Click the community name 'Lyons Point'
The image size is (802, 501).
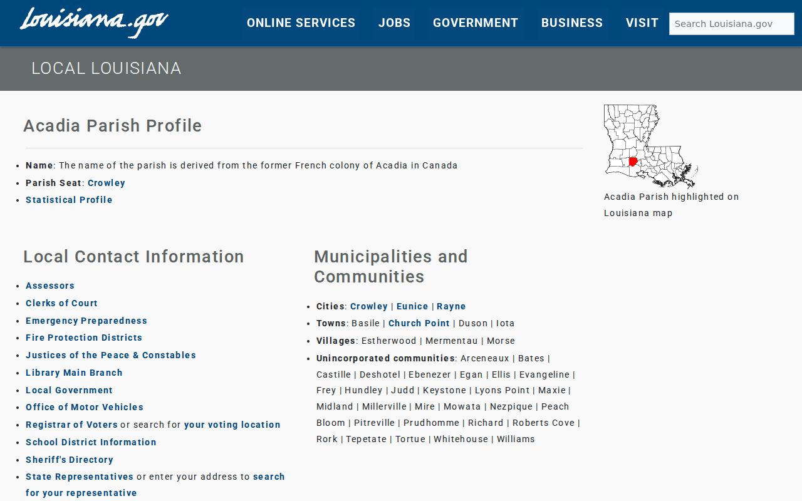click(x=503, y=390)
